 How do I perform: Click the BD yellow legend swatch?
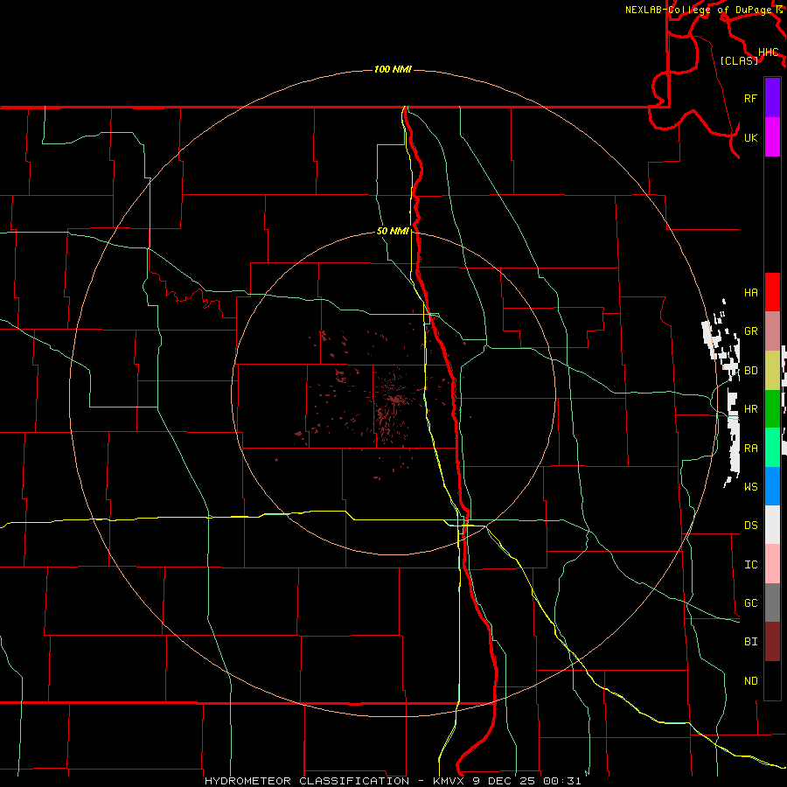772,370
